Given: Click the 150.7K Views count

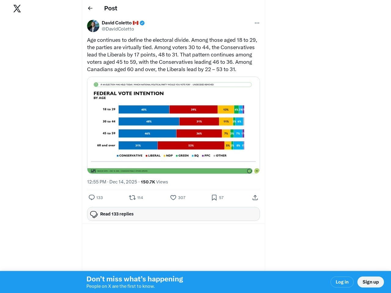Looking at the screenshot, I should click(x=154, y=182).
